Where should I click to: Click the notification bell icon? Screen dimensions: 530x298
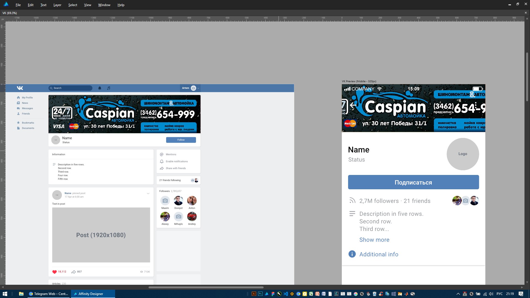(x=100, y=88)
